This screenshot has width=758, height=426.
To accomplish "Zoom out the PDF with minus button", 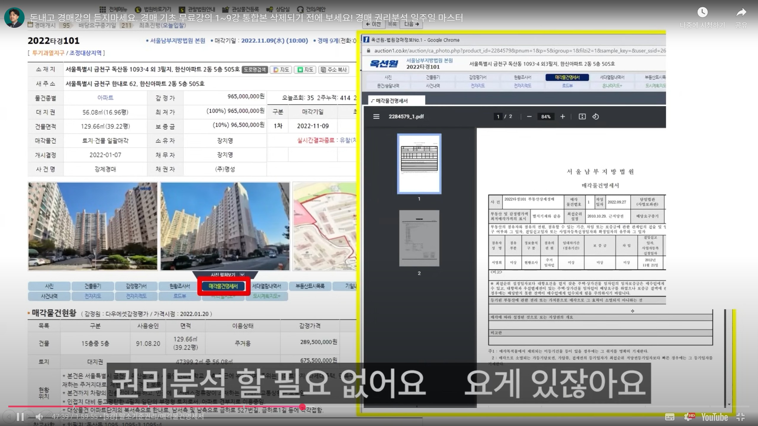I will click(x=529, y=117).
